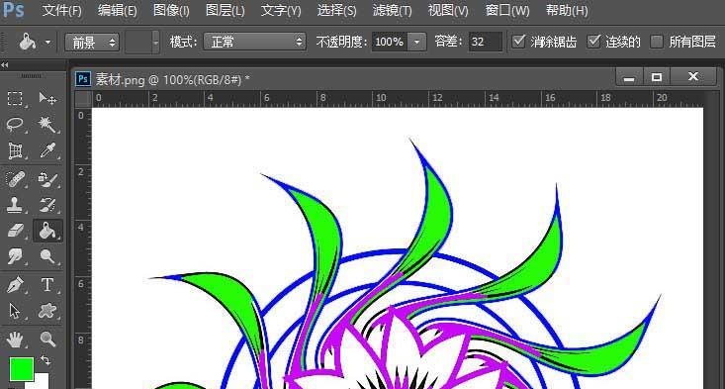Select the Crop tool
This screenshot has width=725, height=389.
tap(15, 150)
